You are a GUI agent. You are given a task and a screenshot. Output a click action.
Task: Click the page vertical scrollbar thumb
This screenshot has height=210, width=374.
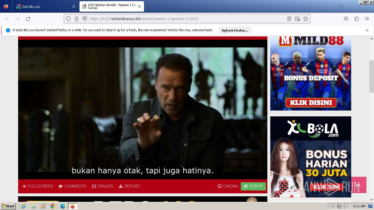[372, 76]
